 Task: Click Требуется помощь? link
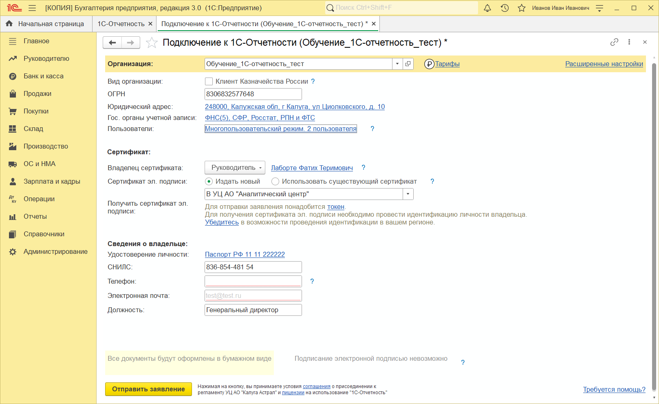point(614,390)
